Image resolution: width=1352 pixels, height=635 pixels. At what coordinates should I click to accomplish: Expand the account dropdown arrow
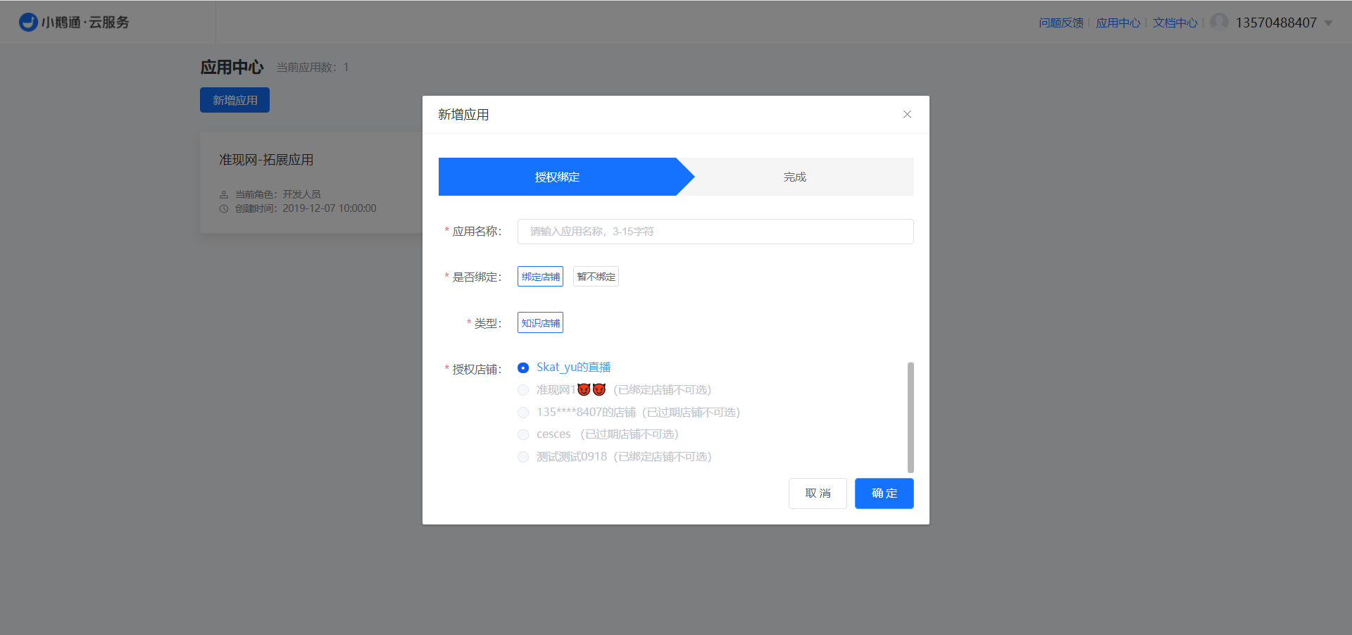point(1329,23)
